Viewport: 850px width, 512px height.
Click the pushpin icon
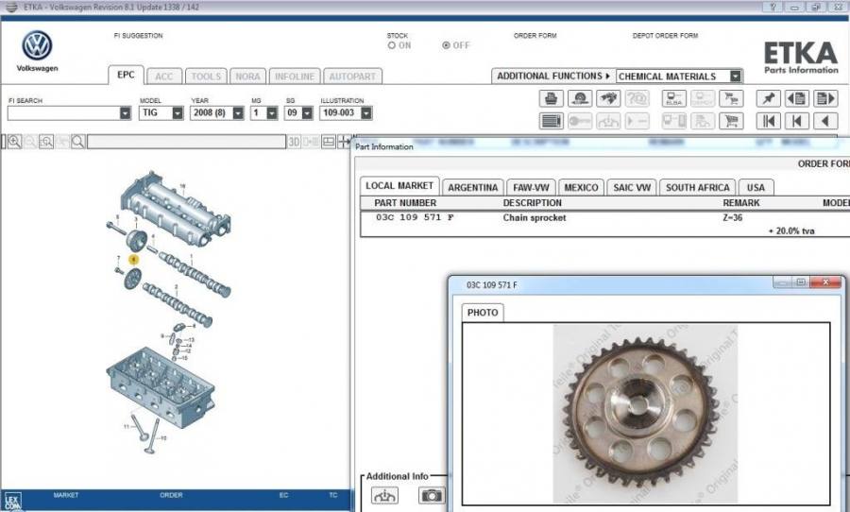point(769,98)
